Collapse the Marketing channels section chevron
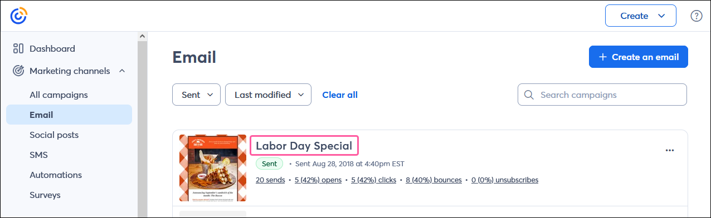This screenshot has width=711, height=218. 122,71
